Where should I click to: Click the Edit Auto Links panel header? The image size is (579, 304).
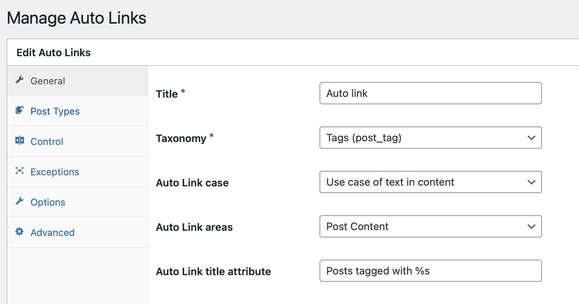click(53, 52)
